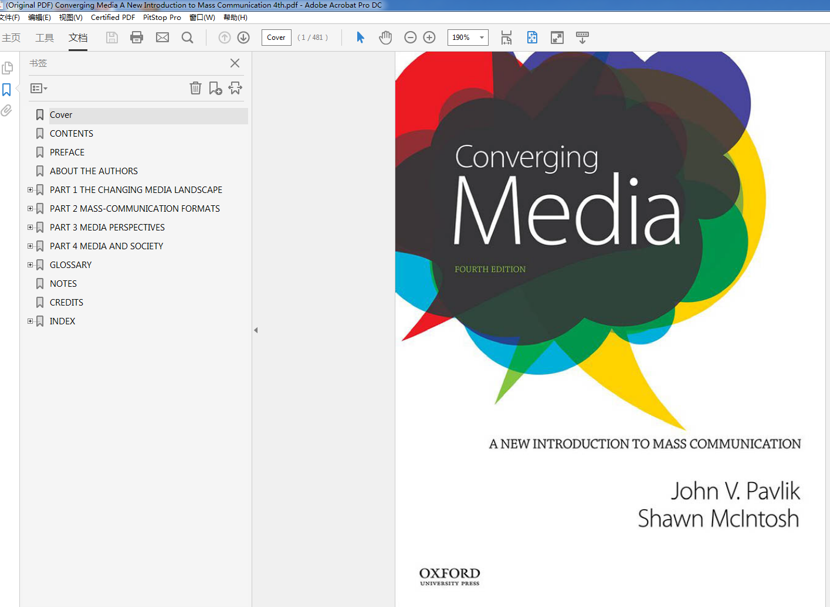The height and width of the screenshot is (607, 830).
Task: Open PART 4 MEDIA AND SOCIETY text
Action: point(107,246)
